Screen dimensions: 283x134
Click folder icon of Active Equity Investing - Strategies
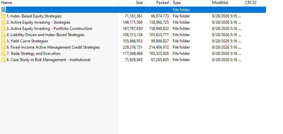click(x=3, y=22)
